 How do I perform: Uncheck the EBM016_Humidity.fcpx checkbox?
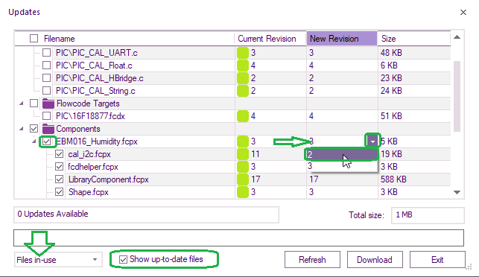pyautogui.click(x=47, y=141)
